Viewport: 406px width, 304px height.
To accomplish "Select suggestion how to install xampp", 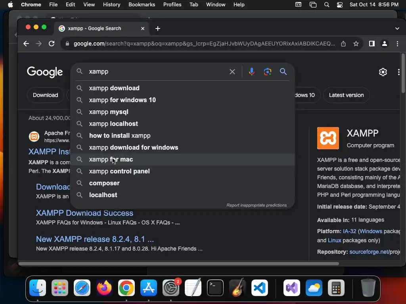I will tap(182, 136).
